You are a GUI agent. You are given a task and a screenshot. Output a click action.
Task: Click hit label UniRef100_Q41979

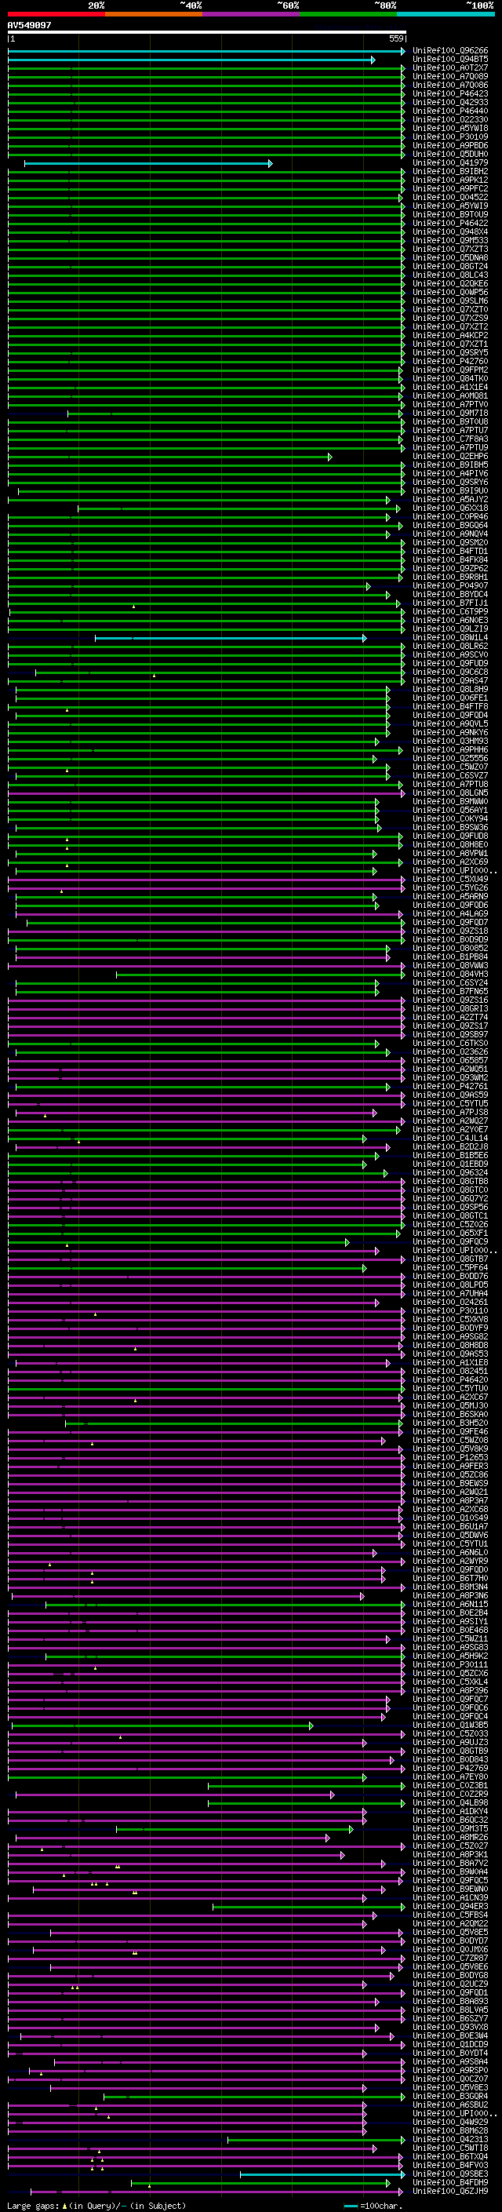[x=449, y=162]
